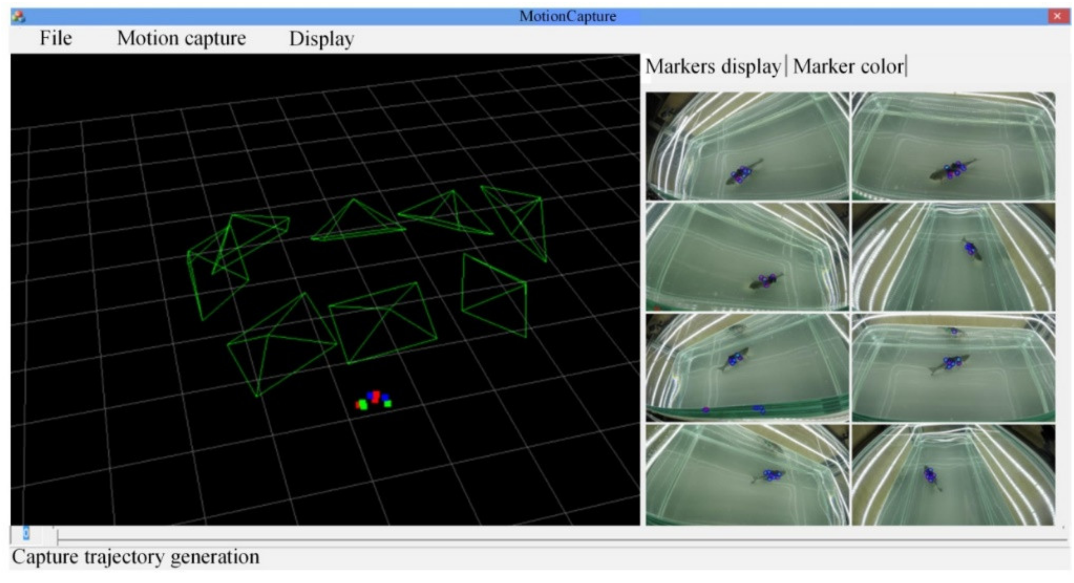Screen dimensions: 1074x583
Task: Open the Display menu
Action: coord(322,39)
